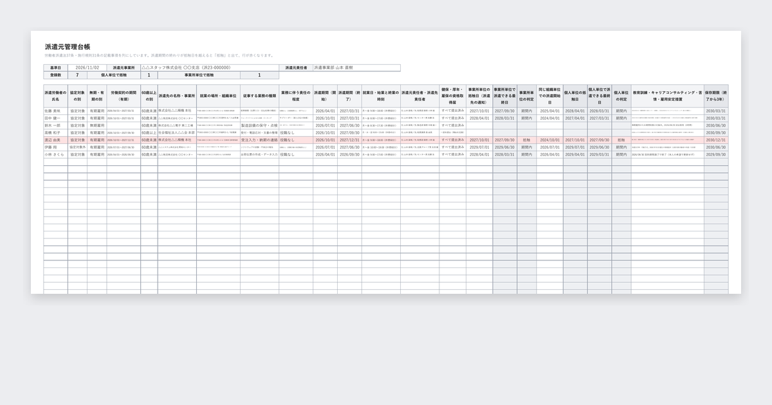Screen dimensions: 772x405
Task: Select the 事業所単位で抵触 summary label
Action: coord(199,75)
